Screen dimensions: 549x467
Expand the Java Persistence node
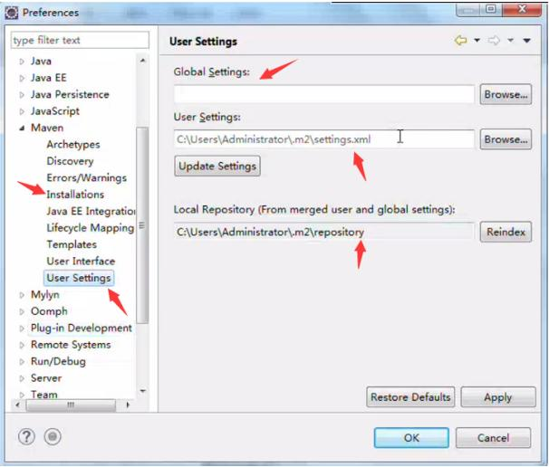point(22,95)
